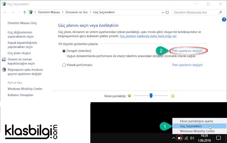Viewport: 227px width, 143px height.
Task: Open Ekranın ne zaman kapatılacağını seçin
Action: click(x=21, y=62)
